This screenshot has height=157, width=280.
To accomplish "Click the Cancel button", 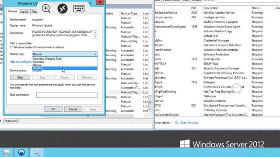I will tap(73, 109).
